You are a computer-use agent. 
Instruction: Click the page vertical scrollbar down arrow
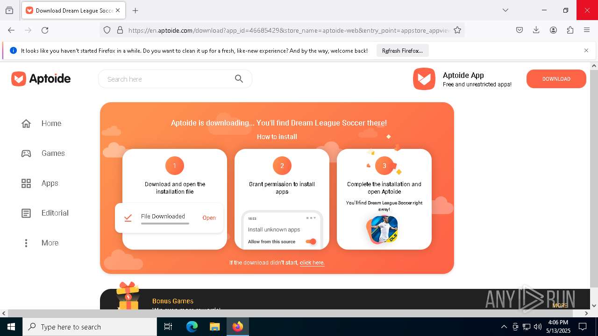pyautogui.click(x=594, y=306)
